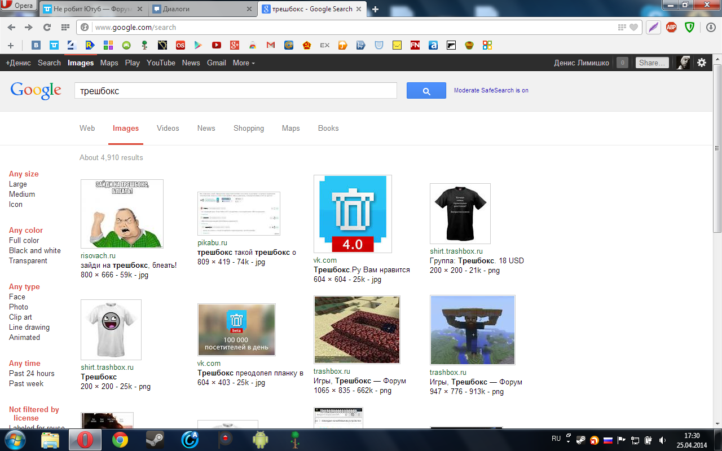Open the Windows Start button
Screen dimensions: 722x451
[15, 439]
